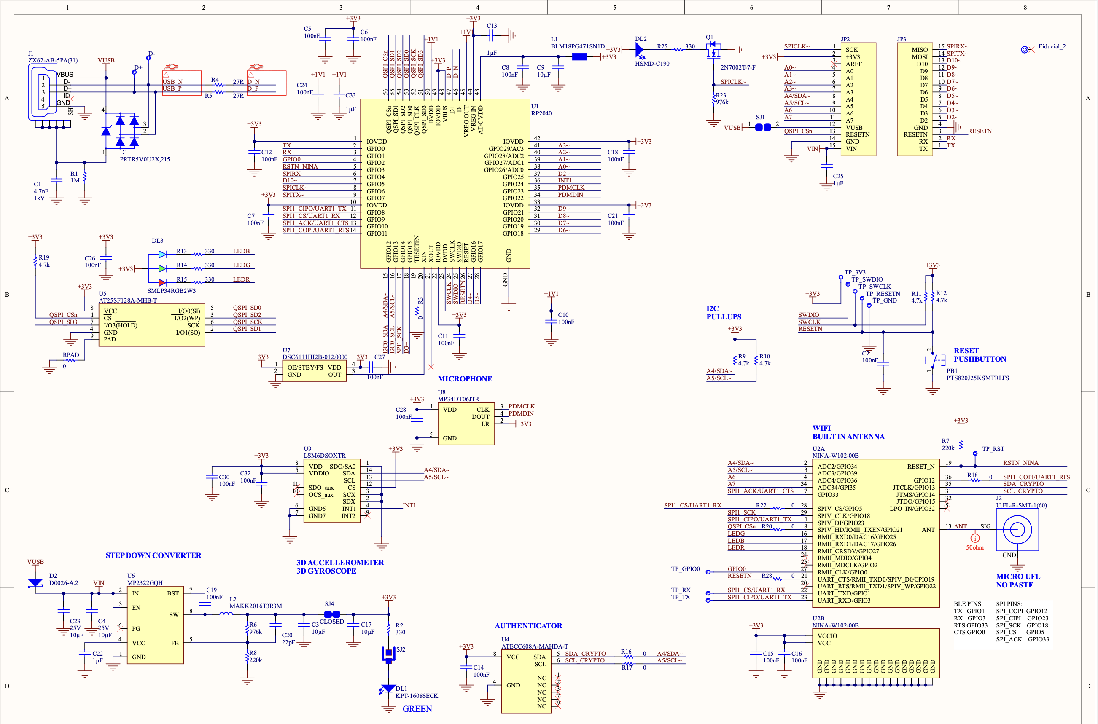
Task: Select the 50ohm impedance marker
Action: 976,539
